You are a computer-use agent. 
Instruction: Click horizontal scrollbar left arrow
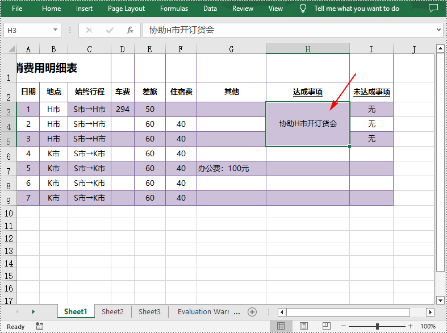[282, 312]
